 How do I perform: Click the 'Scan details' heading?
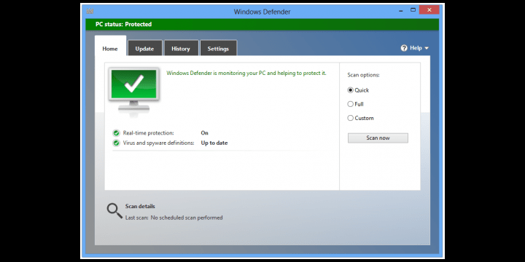coord(140,207)
